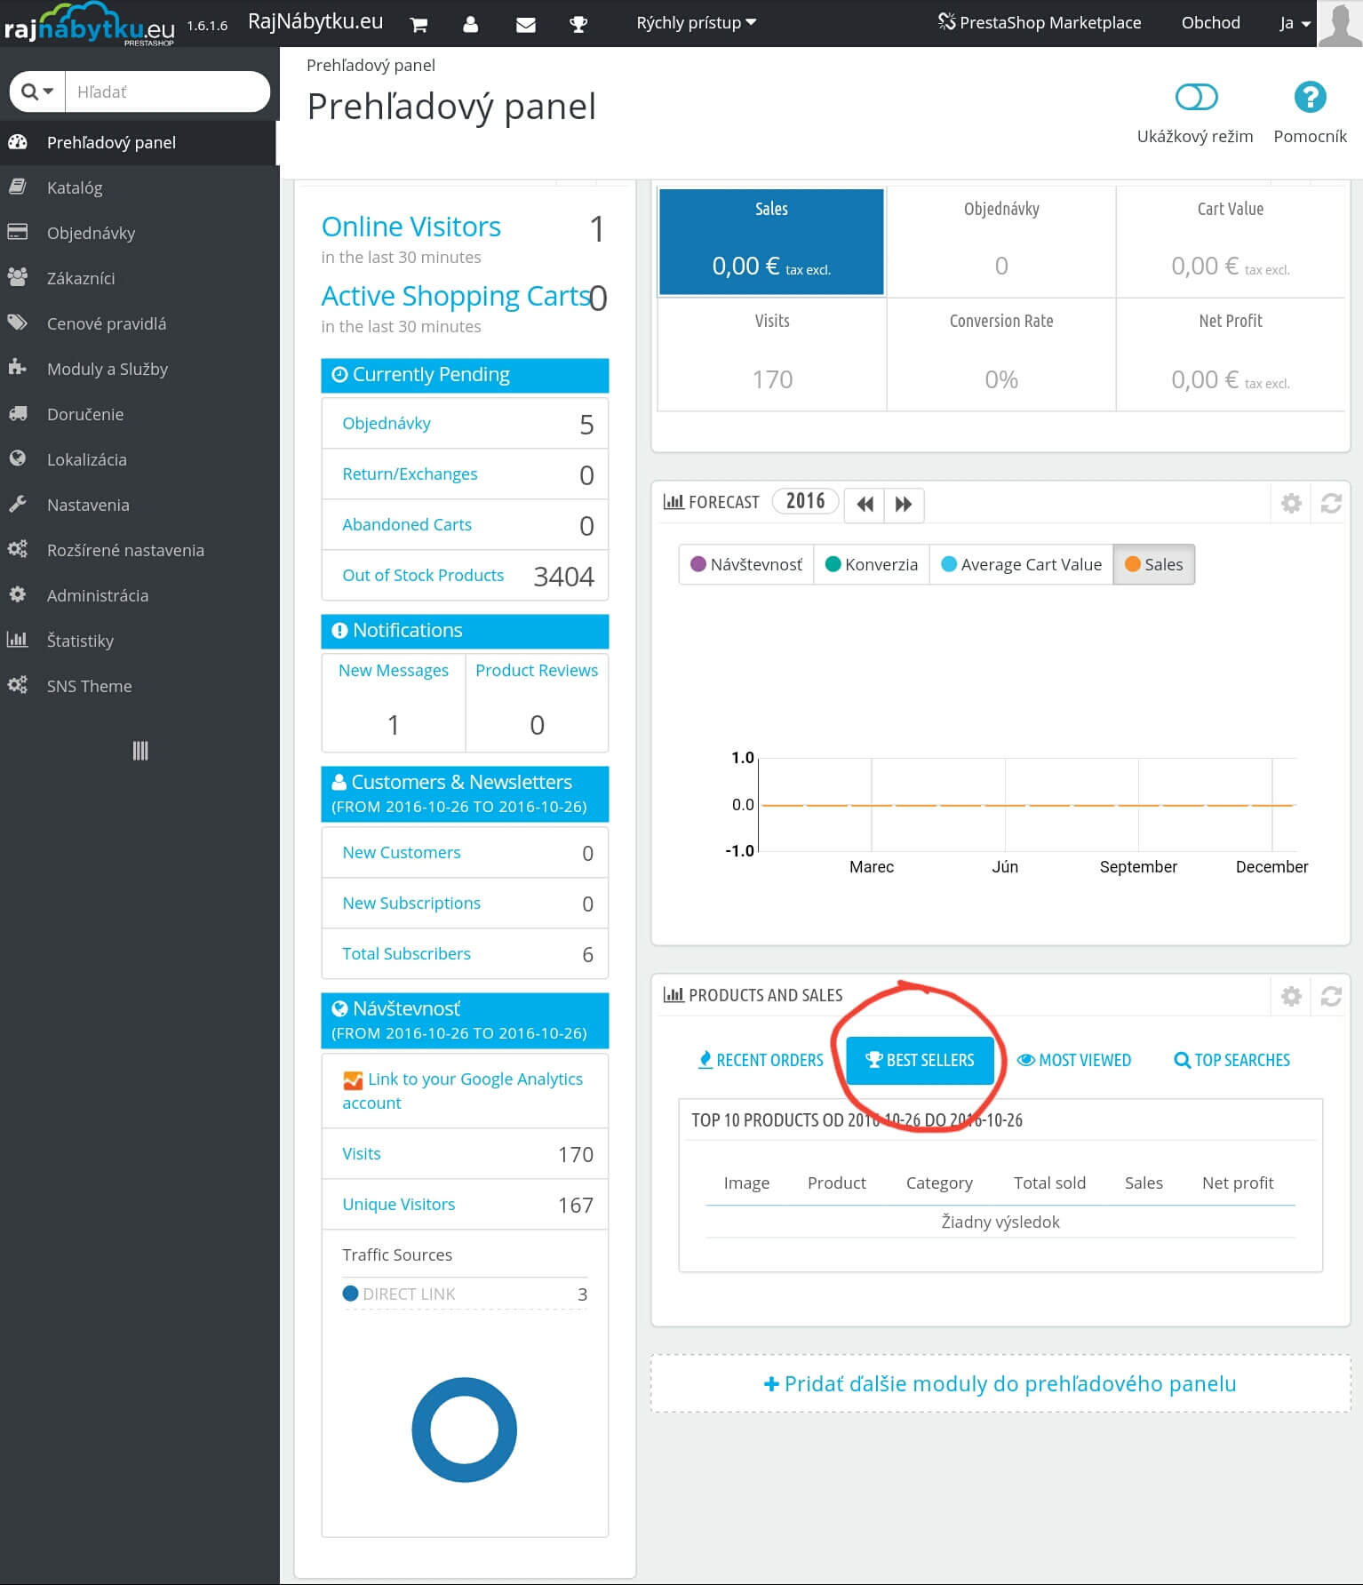Expand the Rýchly prístup dropdown

(696, 23)
